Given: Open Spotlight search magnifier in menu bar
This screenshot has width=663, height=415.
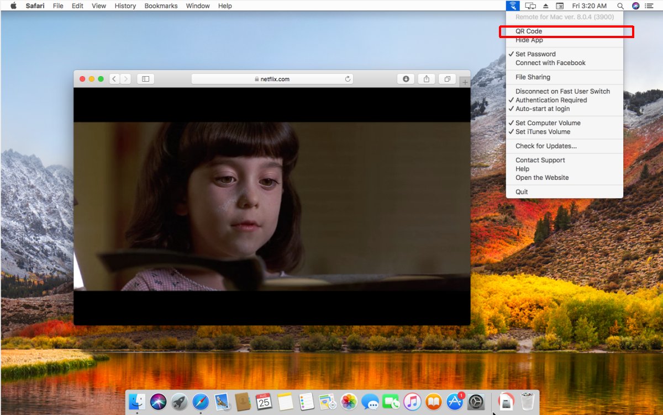Looking at the screenshot, I should (620, 6).
